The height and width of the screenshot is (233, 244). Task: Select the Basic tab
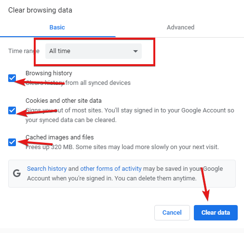coord(57,27)
